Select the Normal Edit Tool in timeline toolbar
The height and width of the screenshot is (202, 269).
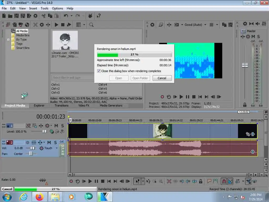pos(138,181)
